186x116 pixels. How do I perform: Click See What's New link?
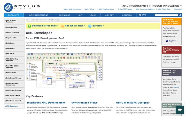point(75,26)
